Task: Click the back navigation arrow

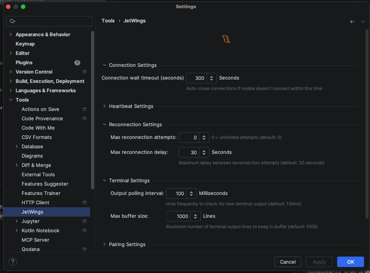Action: coord(352,21)
